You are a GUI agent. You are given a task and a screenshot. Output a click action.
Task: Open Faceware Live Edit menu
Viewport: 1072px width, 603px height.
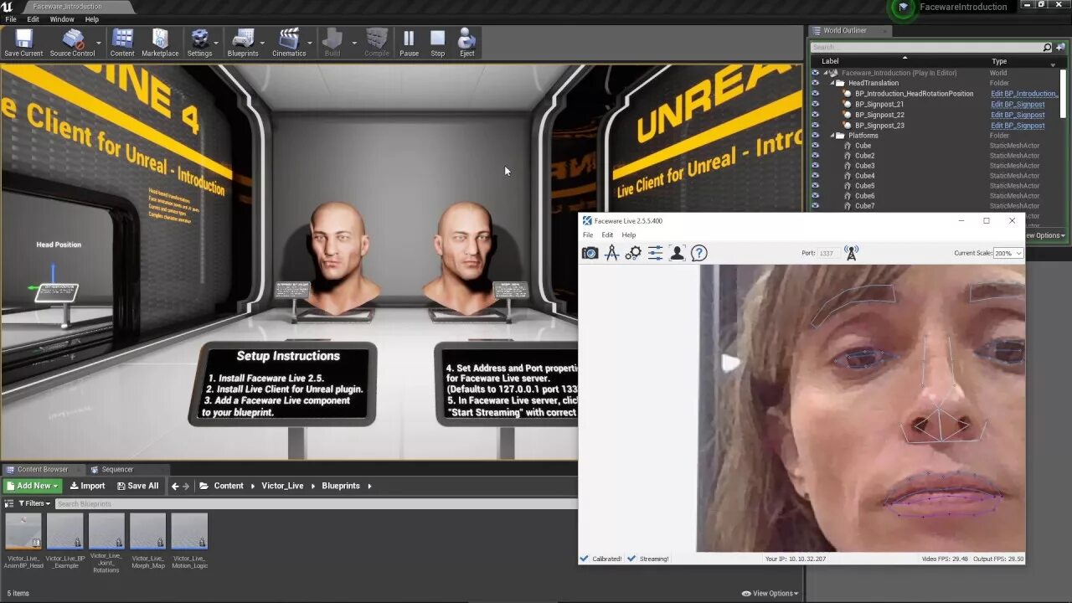(607, 234)
